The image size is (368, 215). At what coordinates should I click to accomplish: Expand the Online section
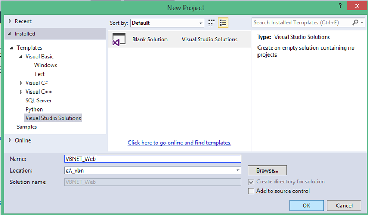click(10, 140)
